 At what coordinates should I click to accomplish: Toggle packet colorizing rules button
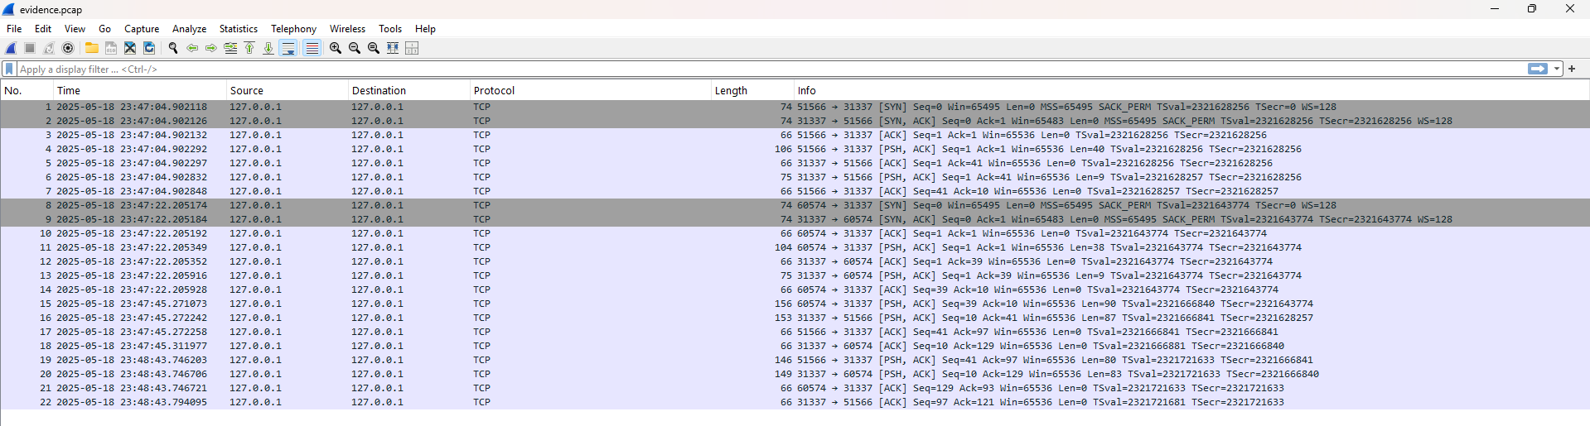[x=312, y=48]
